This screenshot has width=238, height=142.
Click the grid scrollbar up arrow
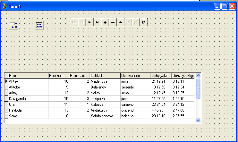(198, 75)
